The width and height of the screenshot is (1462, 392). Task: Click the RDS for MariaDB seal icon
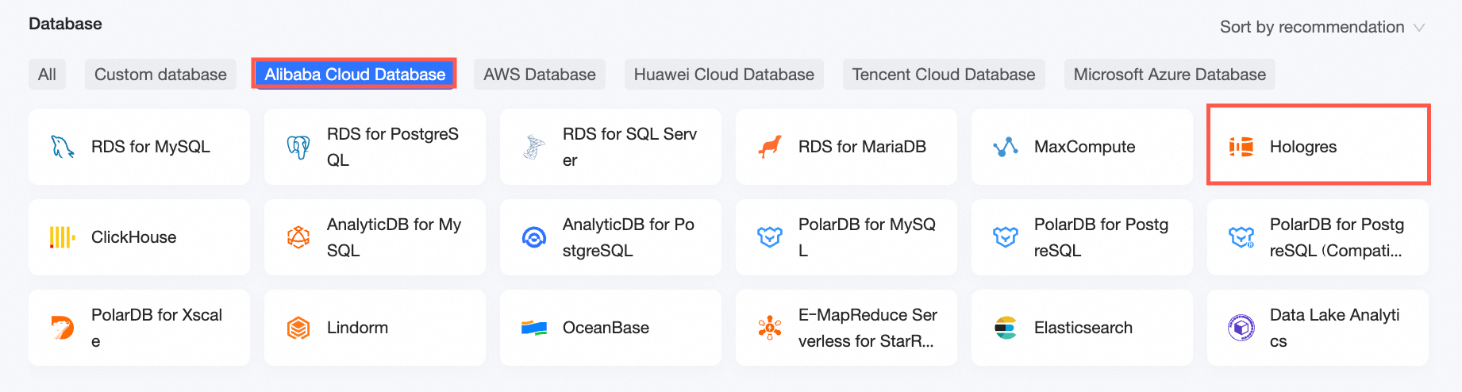point(769,147)
